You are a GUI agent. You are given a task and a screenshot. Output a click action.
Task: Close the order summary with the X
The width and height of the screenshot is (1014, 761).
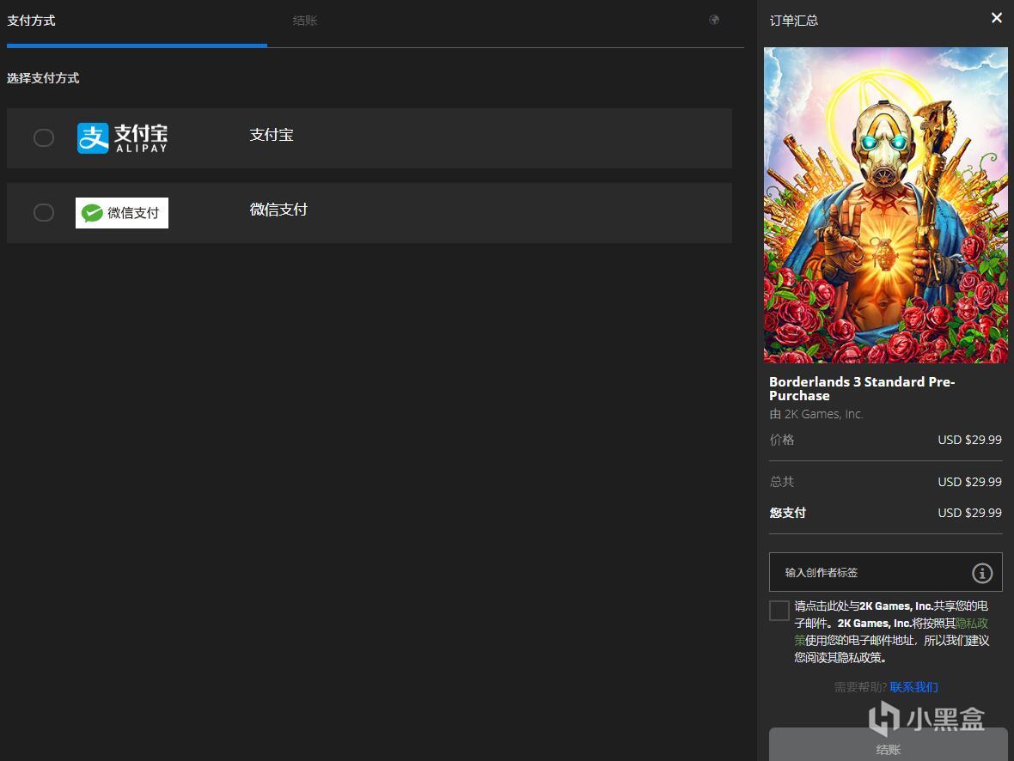(997, 18)
